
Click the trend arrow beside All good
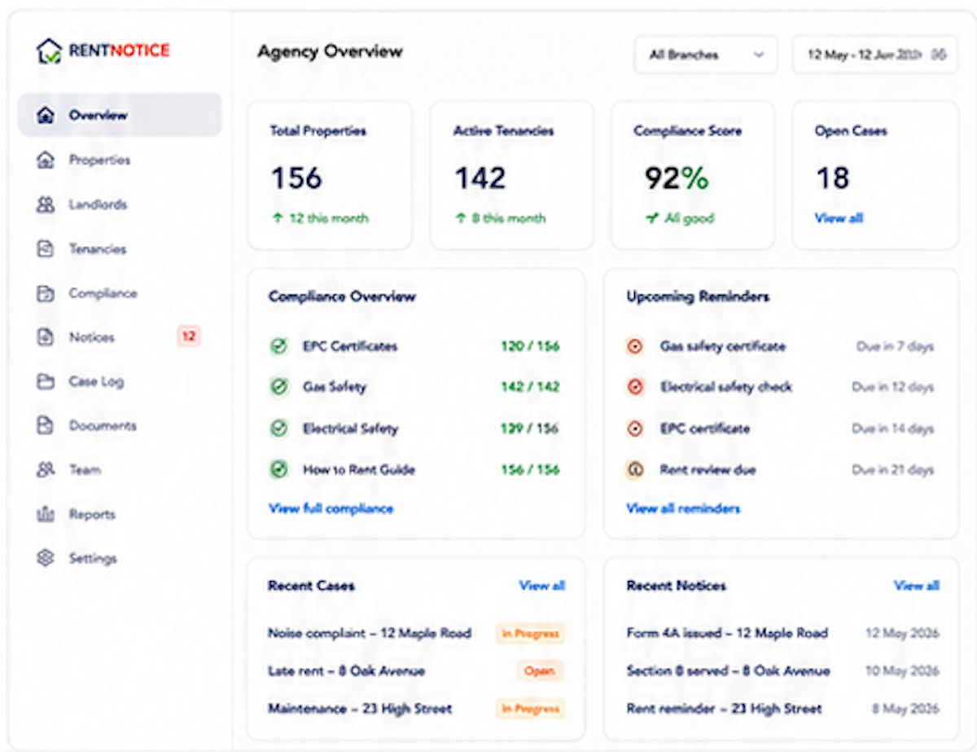coord(651,218)
